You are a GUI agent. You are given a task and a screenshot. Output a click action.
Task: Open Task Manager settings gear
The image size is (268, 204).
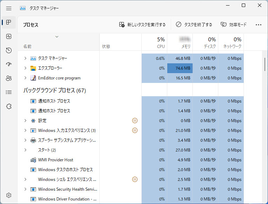(x=9, y=195)
